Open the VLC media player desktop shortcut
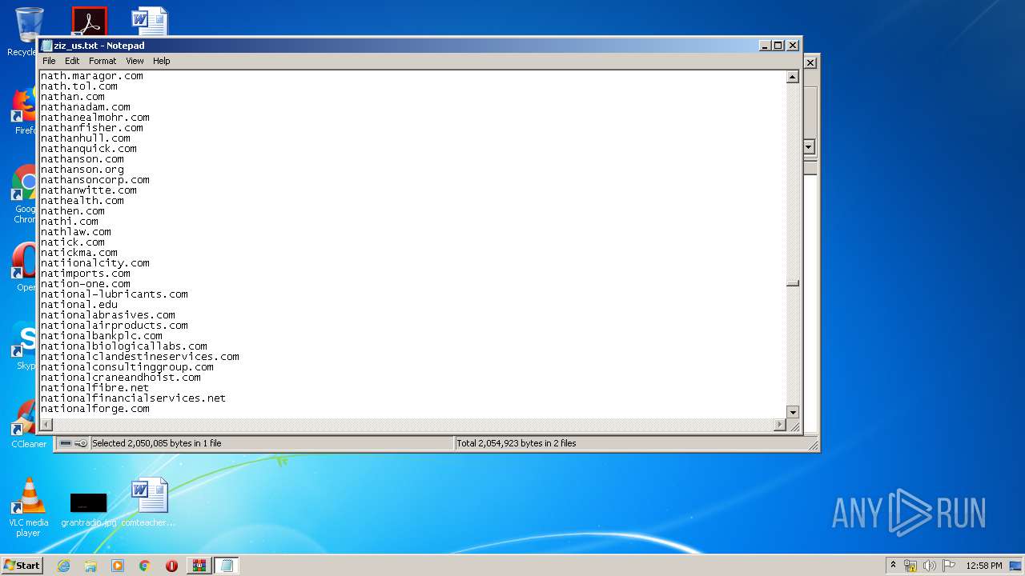This screenshot has width=1025, height=576. (28, 507)
